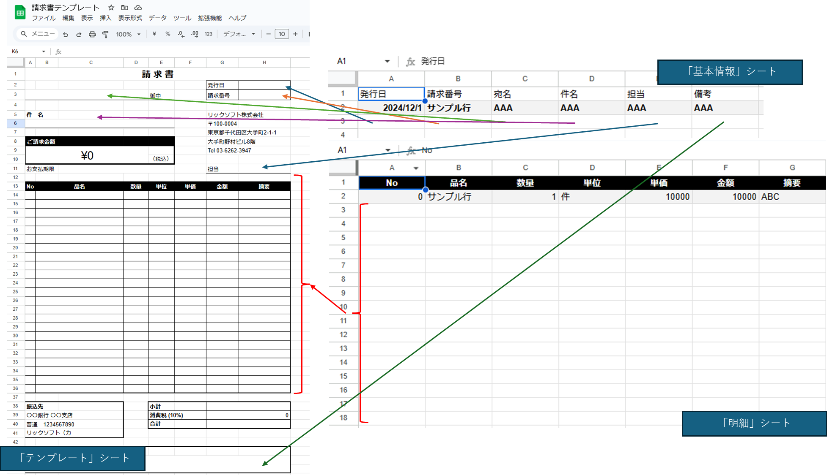
Task: Click the font size field showing 10
Action: tap(282, 34)
